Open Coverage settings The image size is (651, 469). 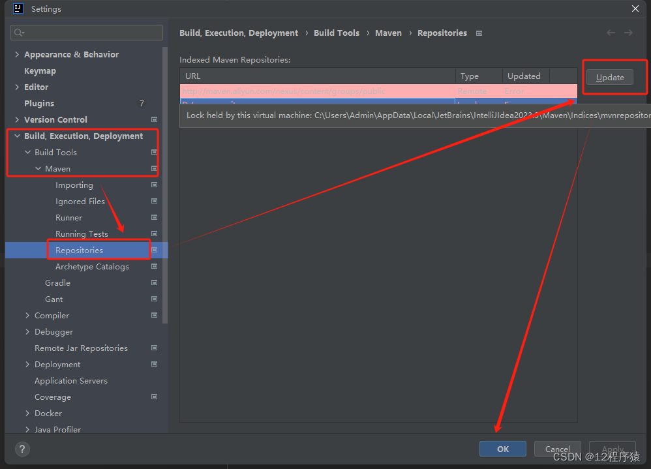[x=53, y=397]
